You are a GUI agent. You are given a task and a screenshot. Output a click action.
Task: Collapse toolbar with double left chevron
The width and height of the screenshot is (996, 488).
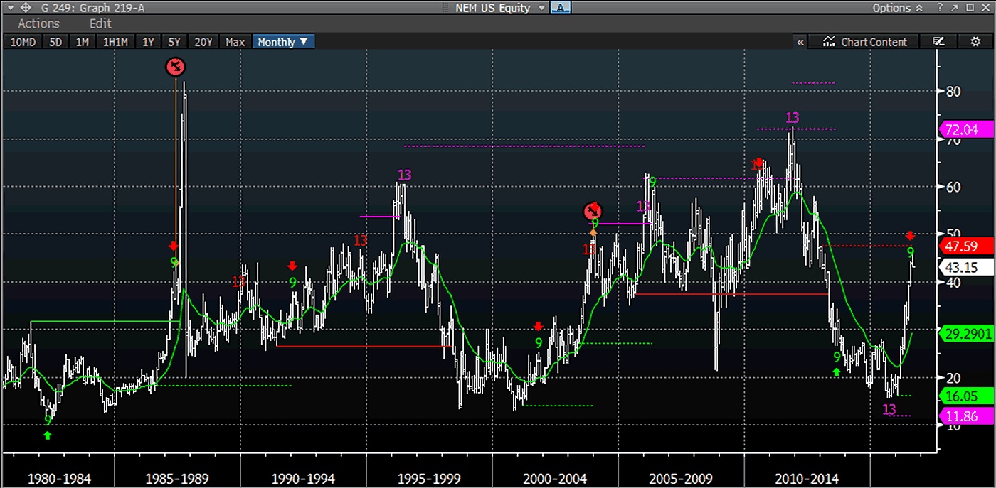[800, 42]
